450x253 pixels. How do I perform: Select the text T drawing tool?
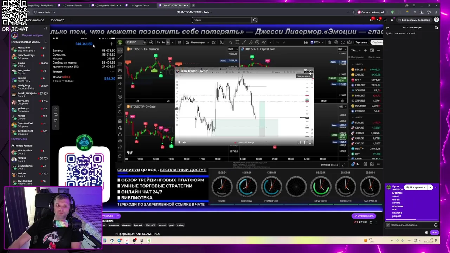pyautogui.click(x=120, y=90)
